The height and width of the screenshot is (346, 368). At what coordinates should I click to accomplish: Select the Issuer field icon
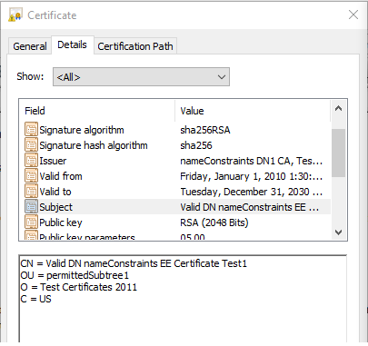tap(31, 161)
